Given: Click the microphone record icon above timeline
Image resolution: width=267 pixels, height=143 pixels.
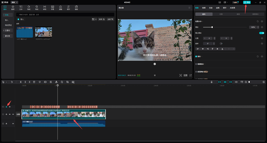Looking at the screenshot, I should coord(211,82).
